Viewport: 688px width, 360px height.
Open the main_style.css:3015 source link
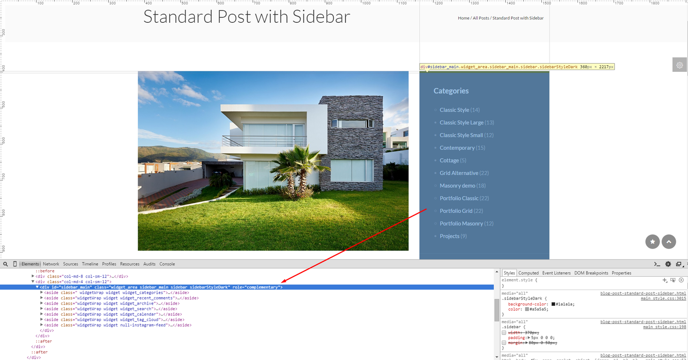[663, 299]
